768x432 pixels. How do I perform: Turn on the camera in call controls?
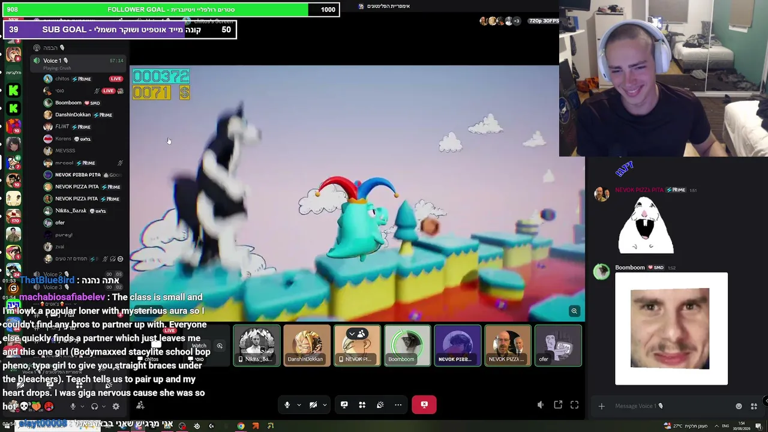pos(313,405)
